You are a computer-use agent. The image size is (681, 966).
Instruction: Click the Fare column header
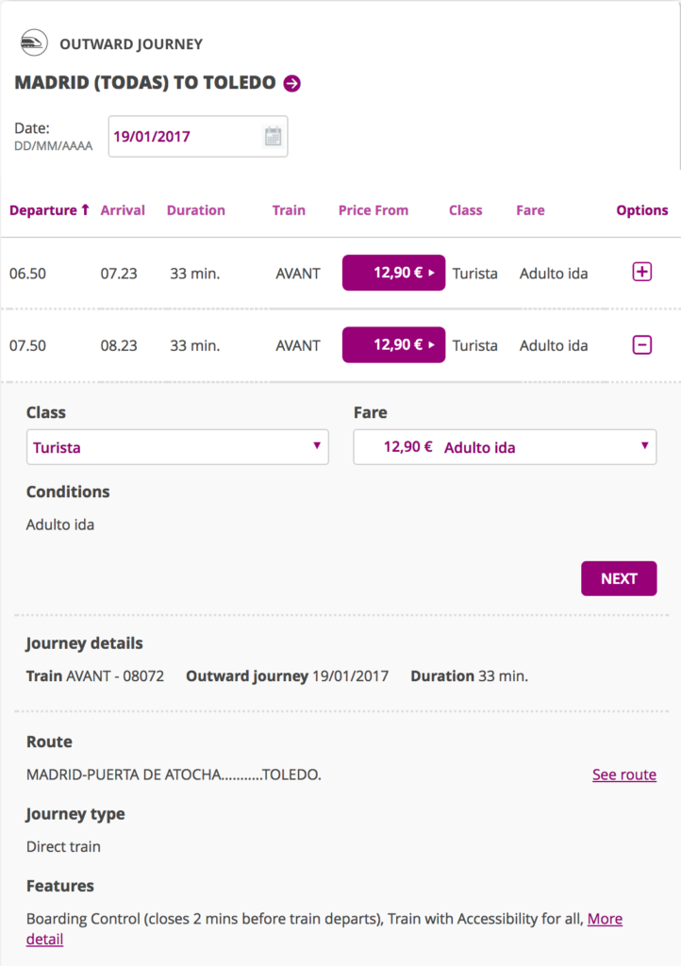click(530, 210)
